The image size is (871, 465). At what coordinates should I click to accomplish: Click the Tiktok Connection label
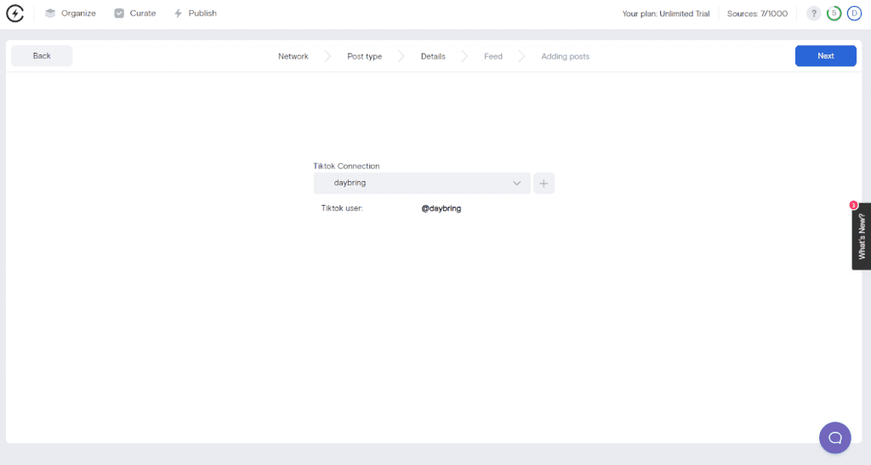pos(347,166)
